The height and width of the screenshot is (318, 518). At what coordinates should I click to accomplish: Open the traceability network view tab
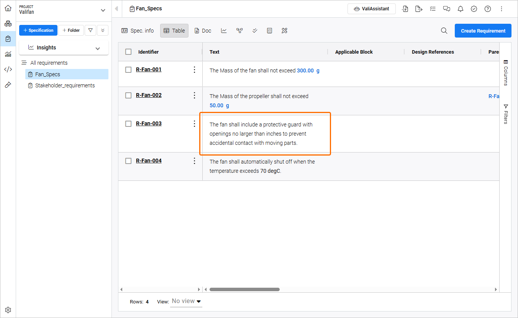click(239, 31)
